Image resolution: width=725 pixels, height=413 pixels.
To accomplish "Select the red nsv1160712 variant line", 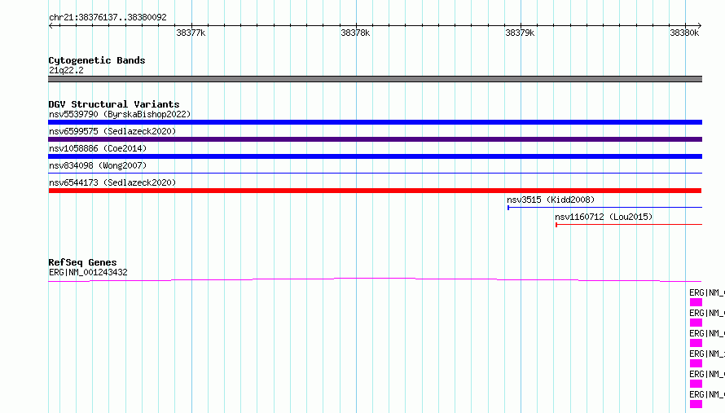I will [629, 225].
